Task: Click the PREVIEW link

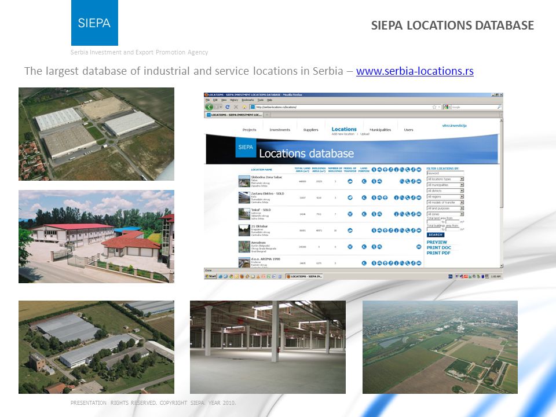Action: 437,242
